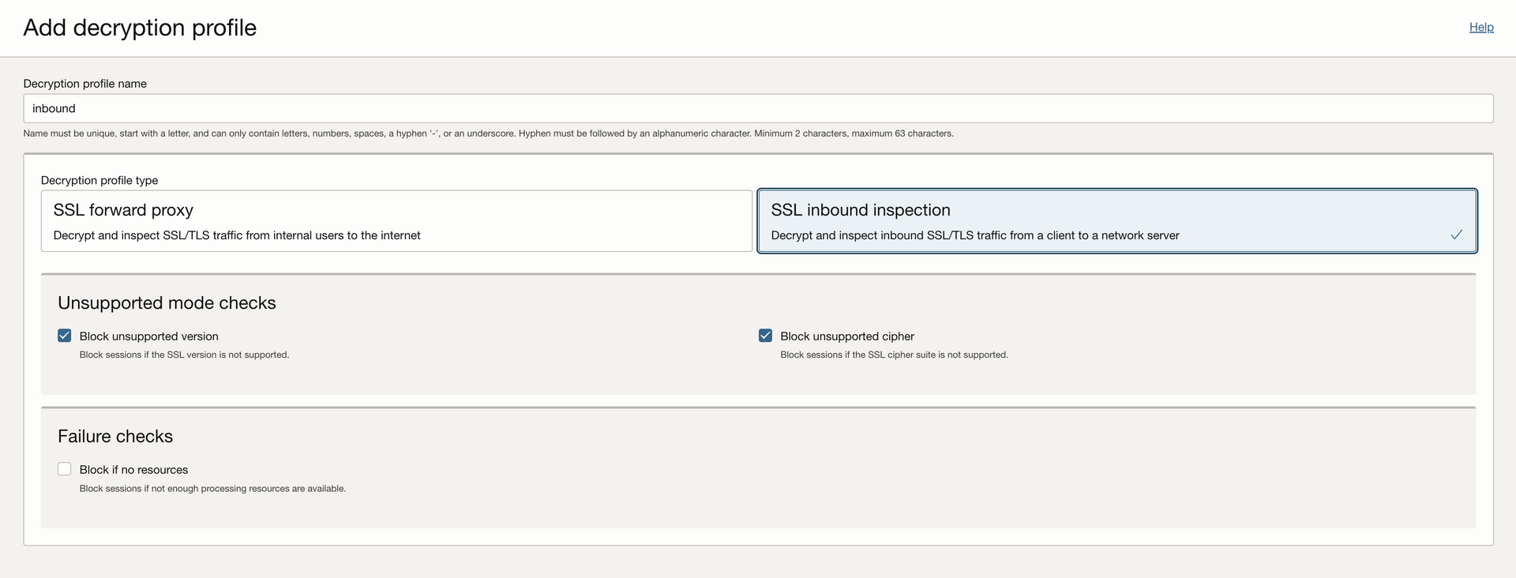Click the "Block unsupported cipher" label text
1516x578 pixels.
(846, 336)
